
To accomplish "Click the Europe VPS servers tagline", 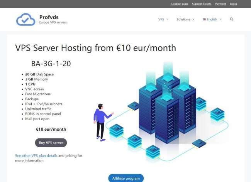I will (x=53, y=22).
